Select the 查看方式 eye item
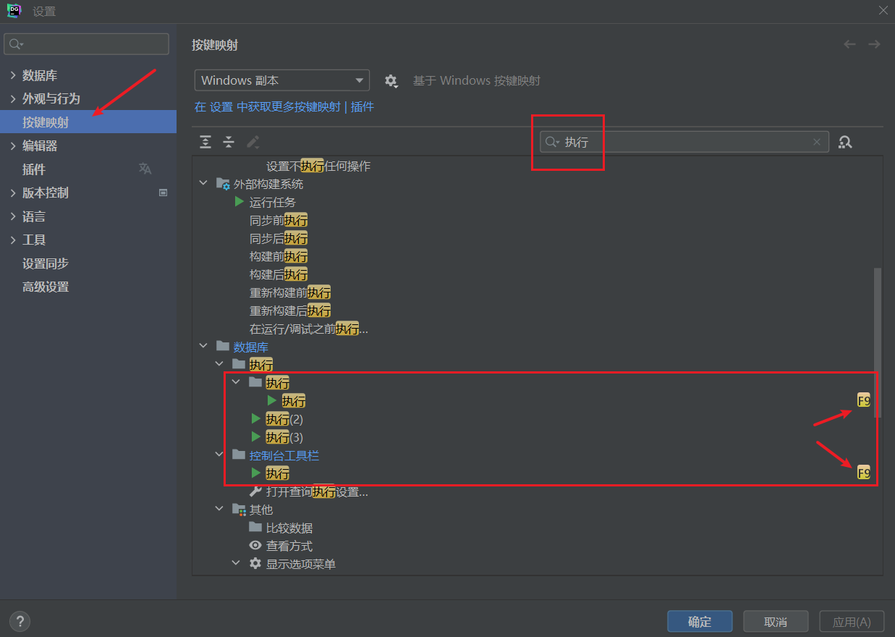The height and width of the screenshot is (637, 895). (x=289, y=547)
